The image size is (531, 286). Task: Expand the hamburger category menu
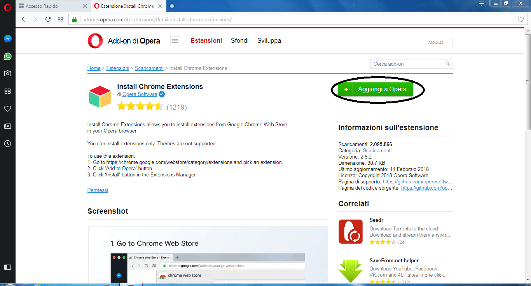click(175, 41)
